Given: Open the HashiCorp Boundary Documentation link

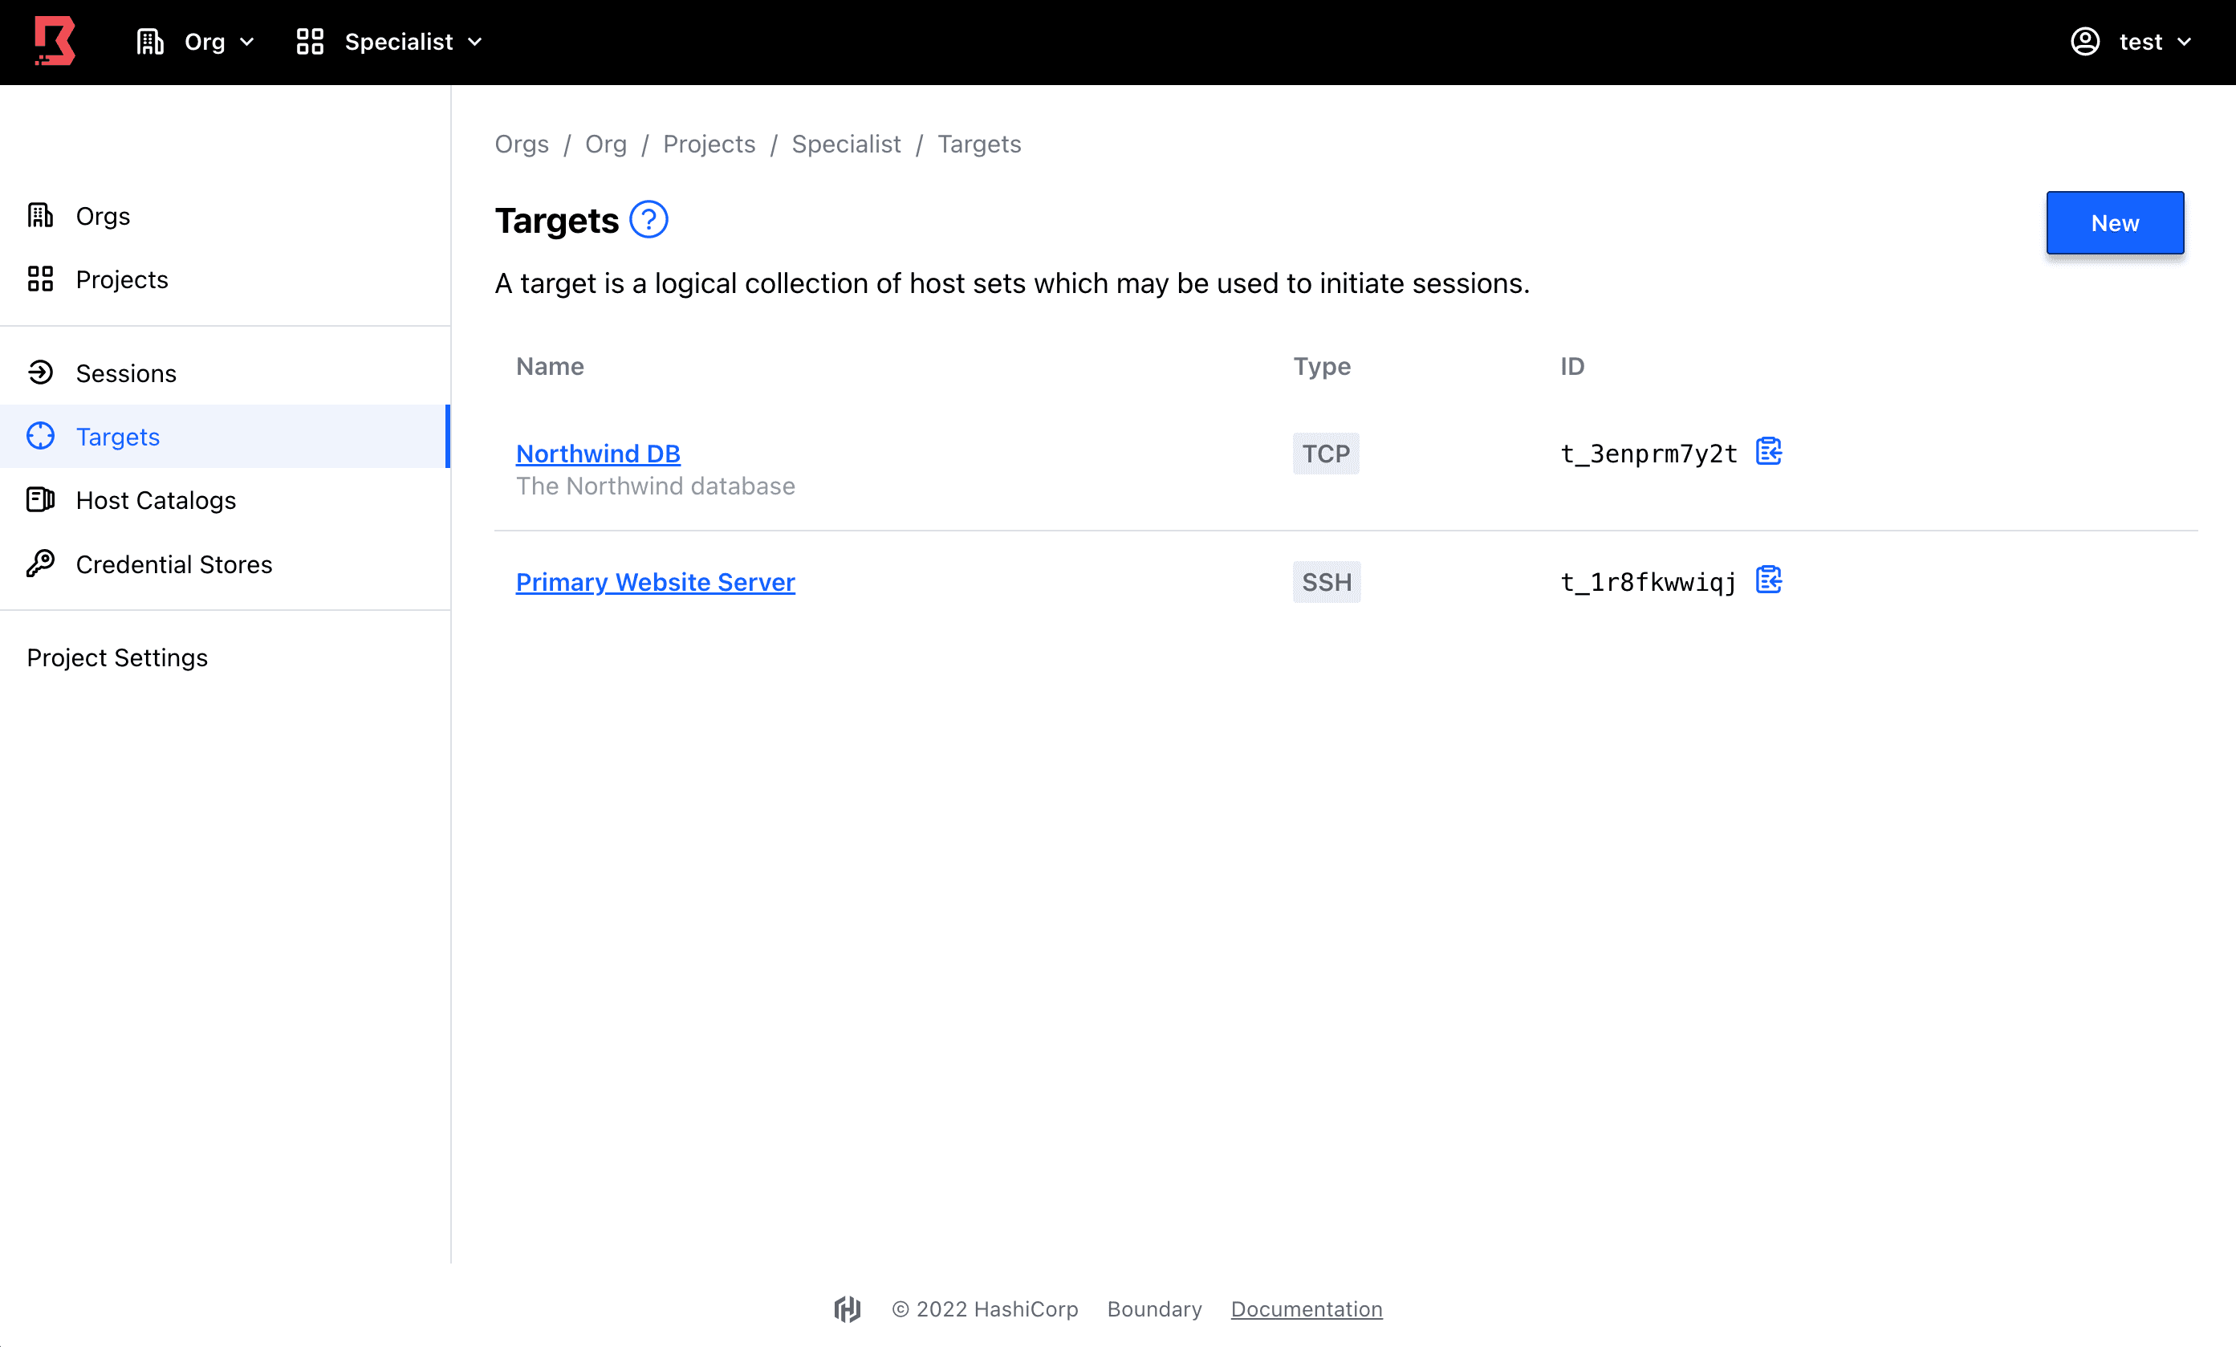Looking at the screenshot, I should click(1307, 1308).
